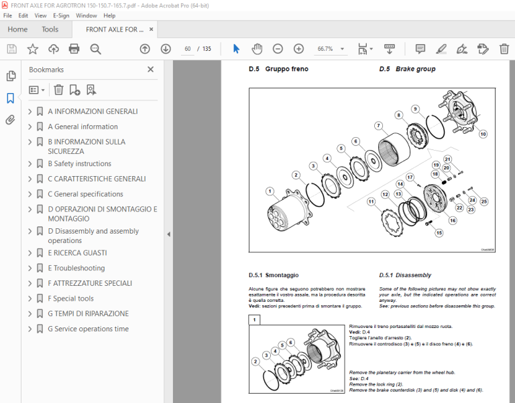Image resolution: width=515 pixels, height=403 pixels.
Task: Open the View menu
Action: (x=40, y=15)
